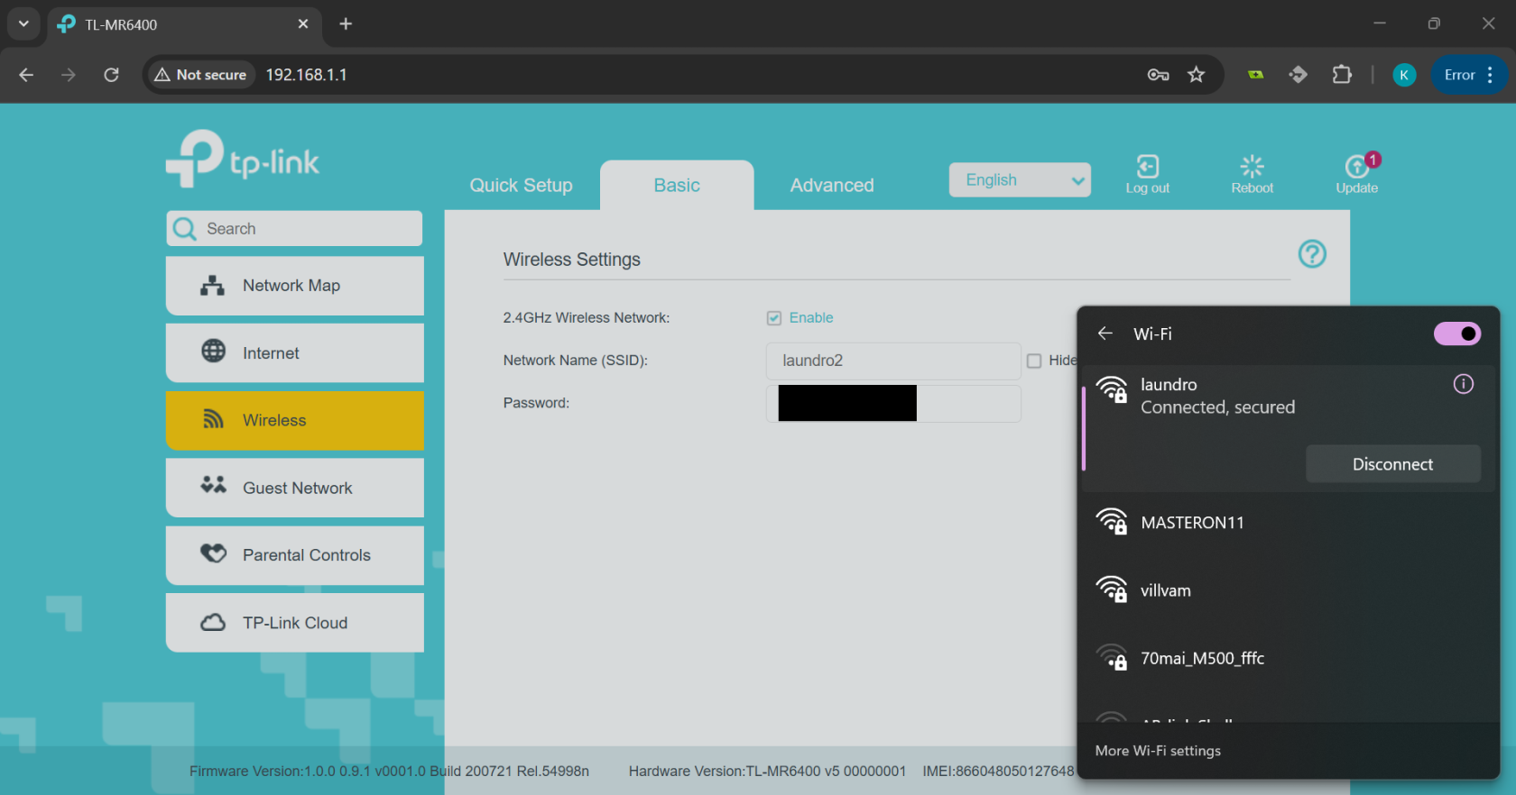Select the Basic tab

tap(677, 185)
